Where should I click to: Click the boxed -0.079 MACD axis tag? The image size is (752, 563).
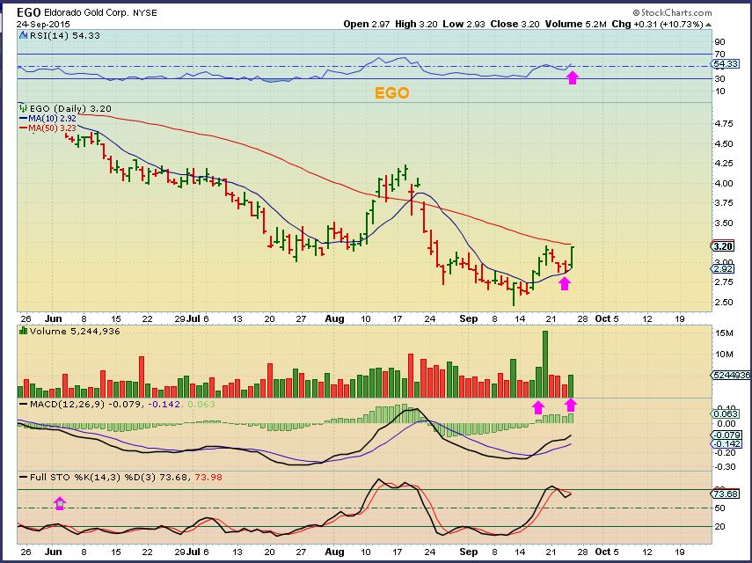pyautogui.click(x=726, y=435)
